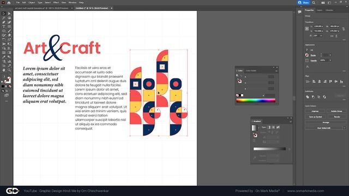Switch to the Libraries tab in right panel

click(x=329, y=10)
